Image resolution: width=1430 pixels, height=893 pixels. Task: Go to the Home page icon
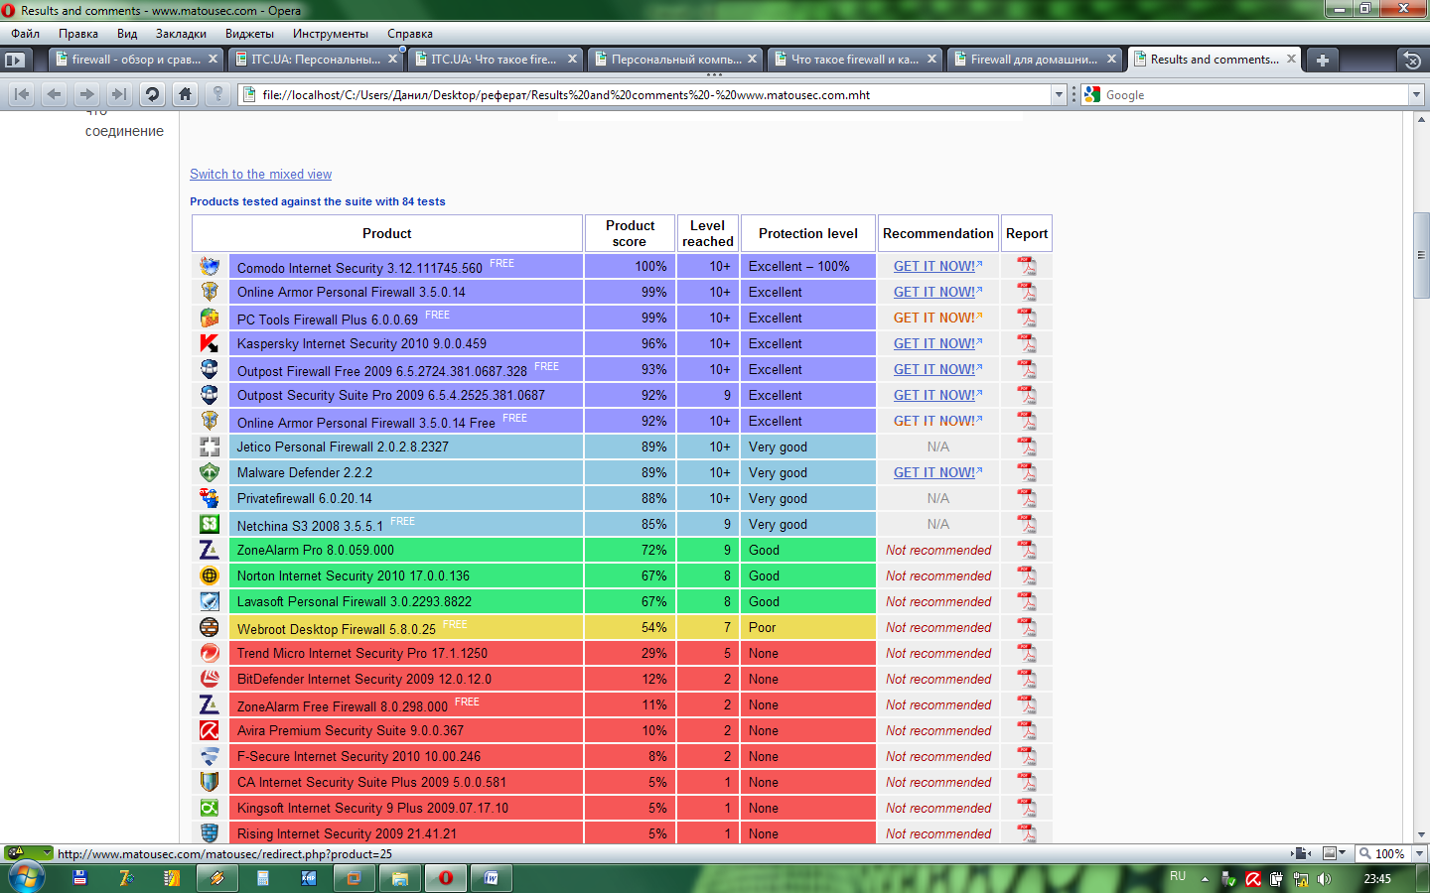(x=185, y=94)
